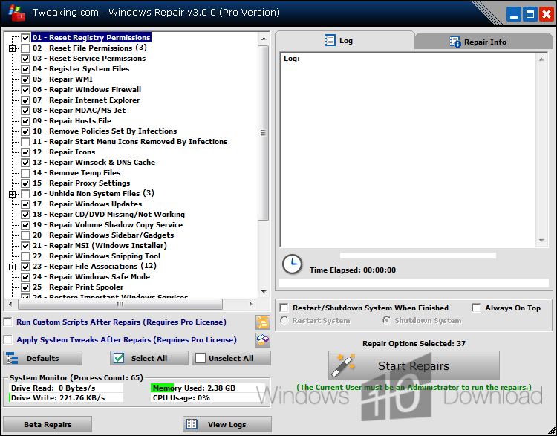Click the Memory Used usage bar
This screenshot has width=557, height=436.
point(208,388)
